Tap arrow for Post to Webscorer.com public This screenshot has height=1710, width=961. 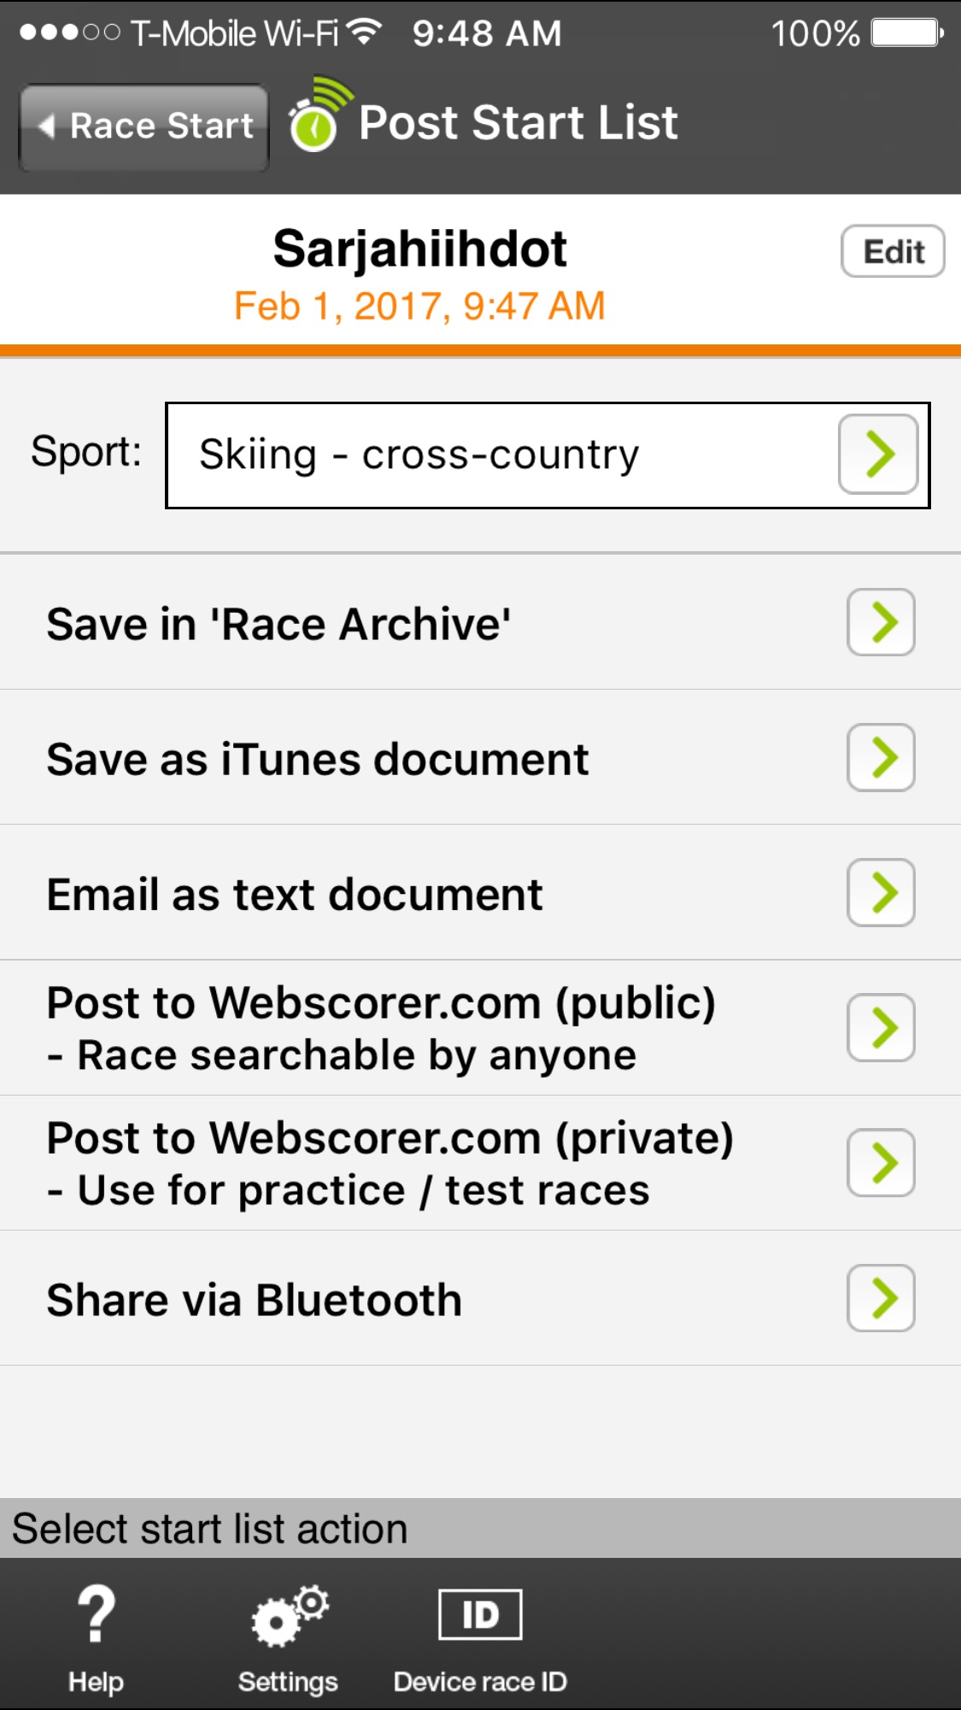point(881,1027)
